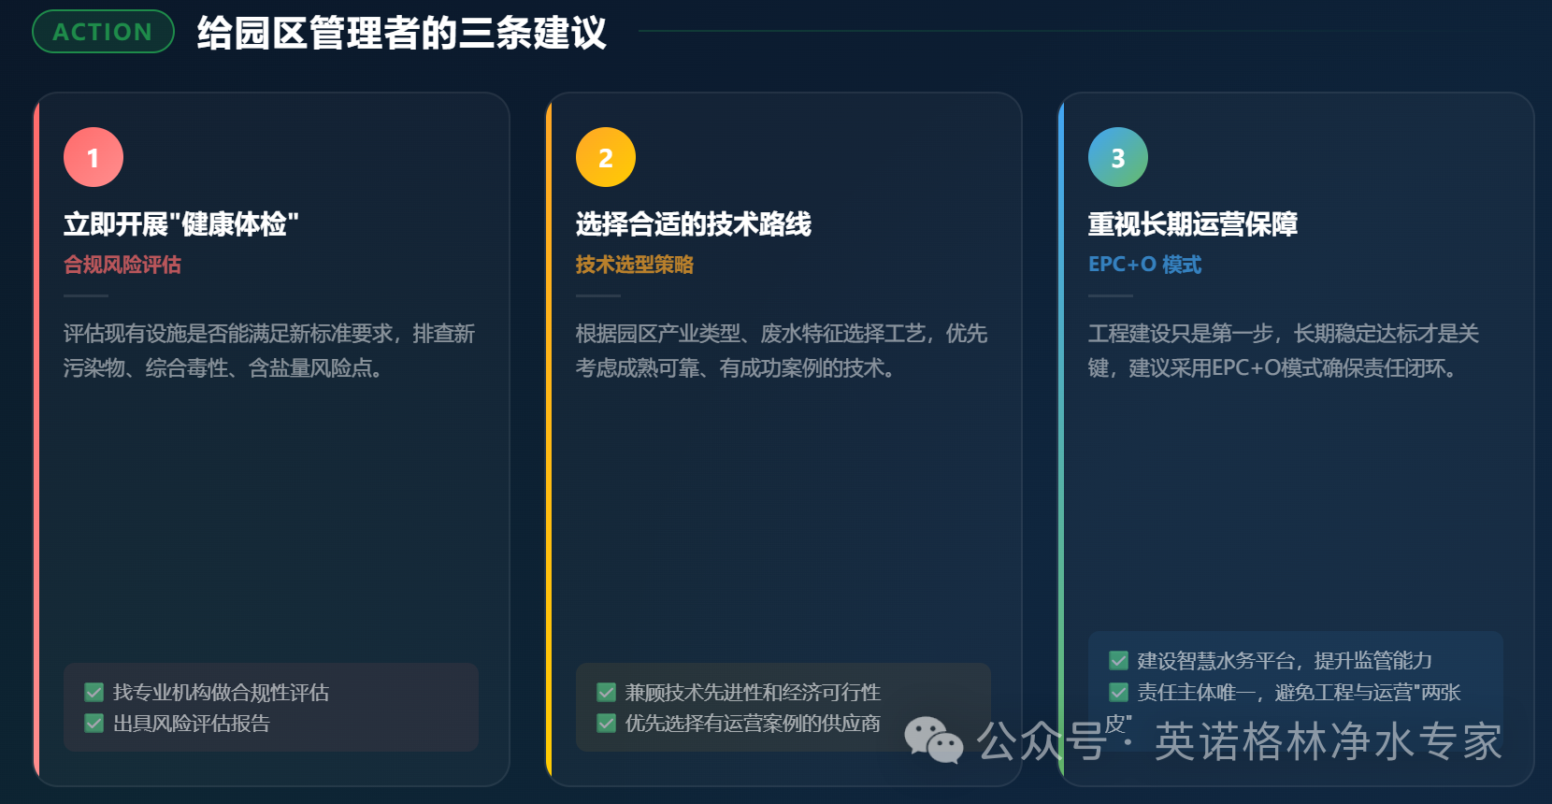Click text 优先选择有运营案例的供应商
This screenshot has height=804, width=1552.
pos(753,723)
